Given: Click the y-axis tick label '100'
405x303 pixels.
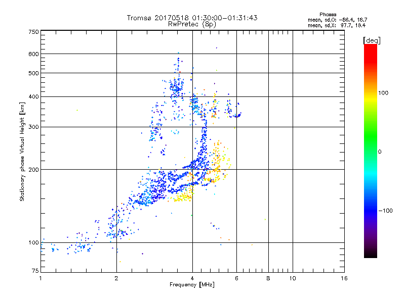Looking at the screenshot, I should point(33,242).
